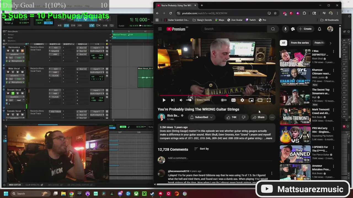Screen dimensions: 353x198
Task: Open Chrome extensions puzzle icon
Action: tap(304, 13)
